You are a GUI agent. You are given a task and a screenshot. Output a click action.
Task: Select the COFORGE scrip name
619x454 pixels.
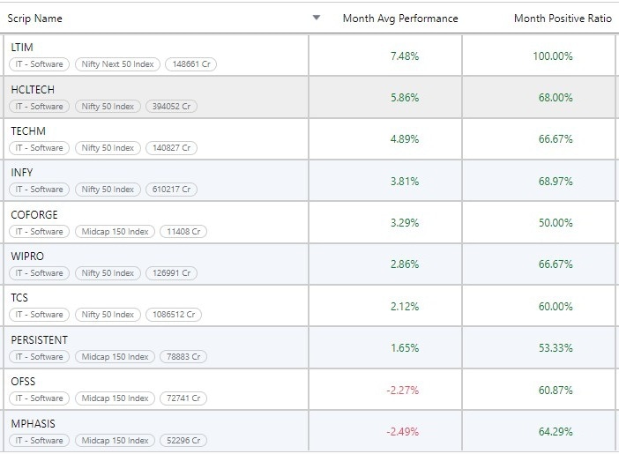click(34, 215)
